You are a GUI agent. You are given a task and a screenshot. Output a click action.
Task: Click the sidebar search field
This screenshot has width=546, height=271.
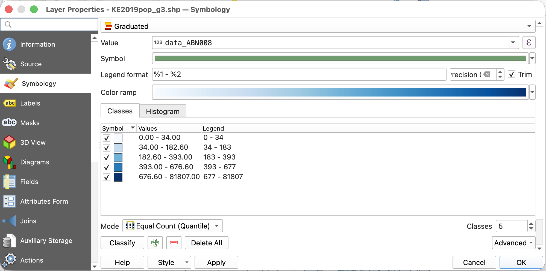point(49,25)
